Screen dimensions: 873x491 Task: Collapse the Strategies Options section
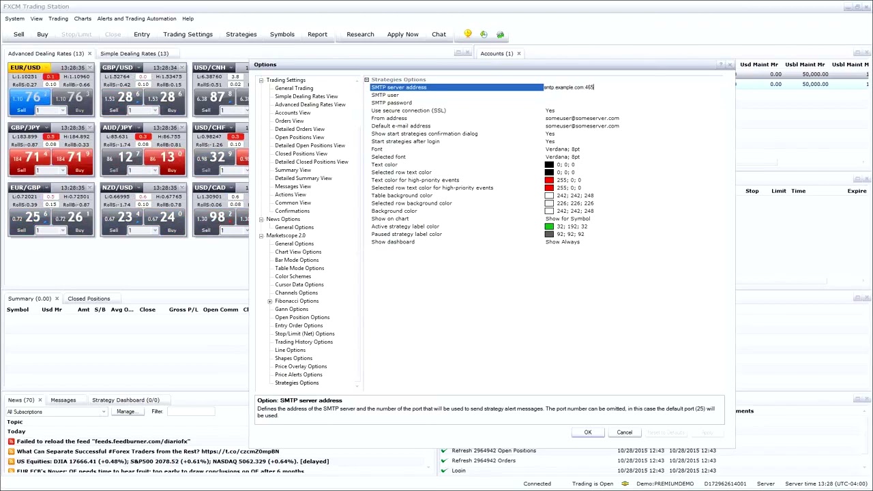click(x=366, y=80)
